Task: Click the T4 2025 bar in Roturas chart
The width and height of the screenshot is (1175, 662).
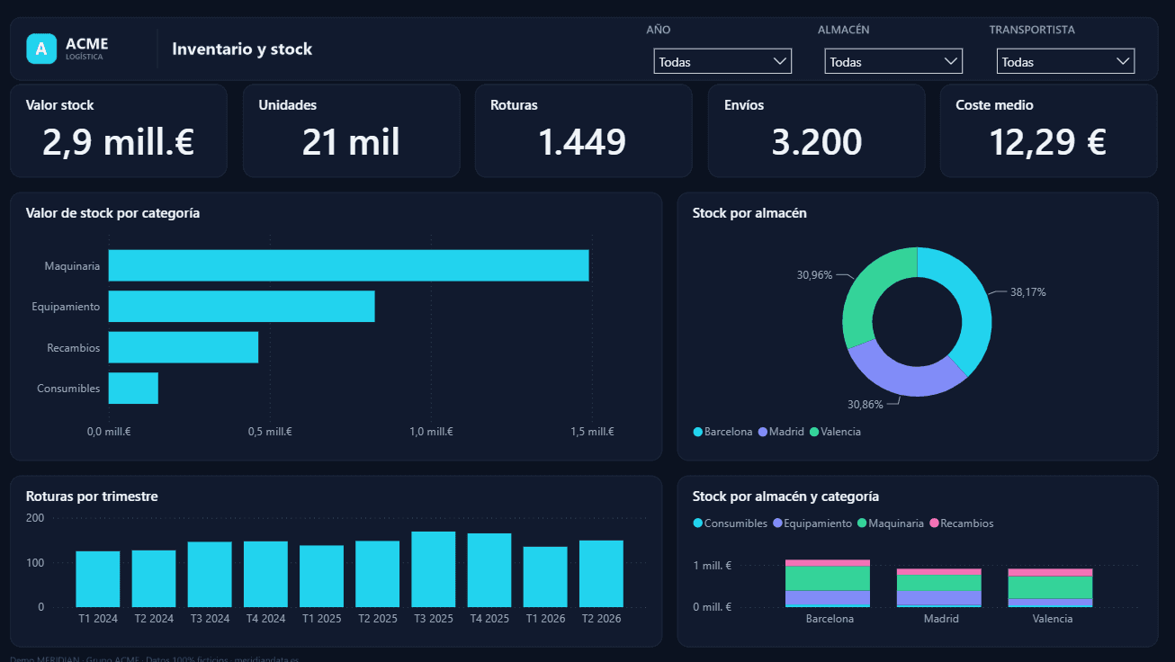Action: tap(489, 570)
